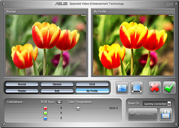Select the Theater preset
The image size is (179, 128).
pyautogui.click(x=22, y=91)
